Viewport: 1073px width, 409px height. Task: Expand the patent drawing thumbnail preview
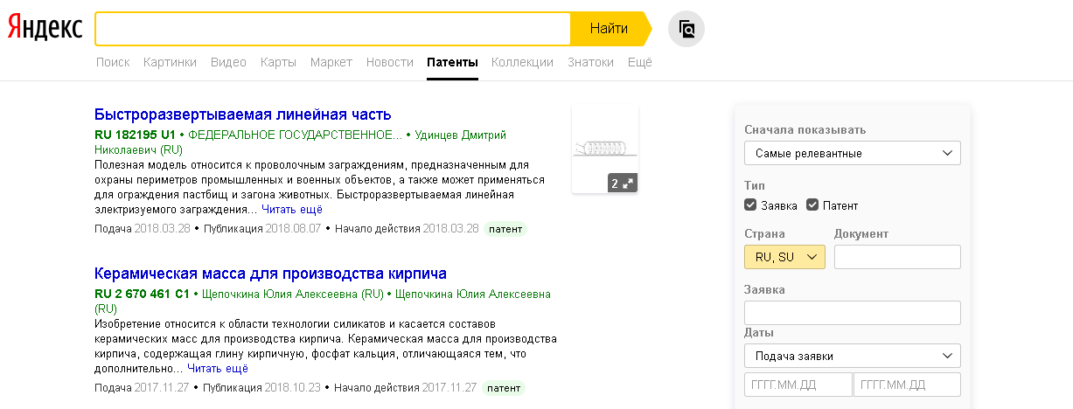click(622, 184)
